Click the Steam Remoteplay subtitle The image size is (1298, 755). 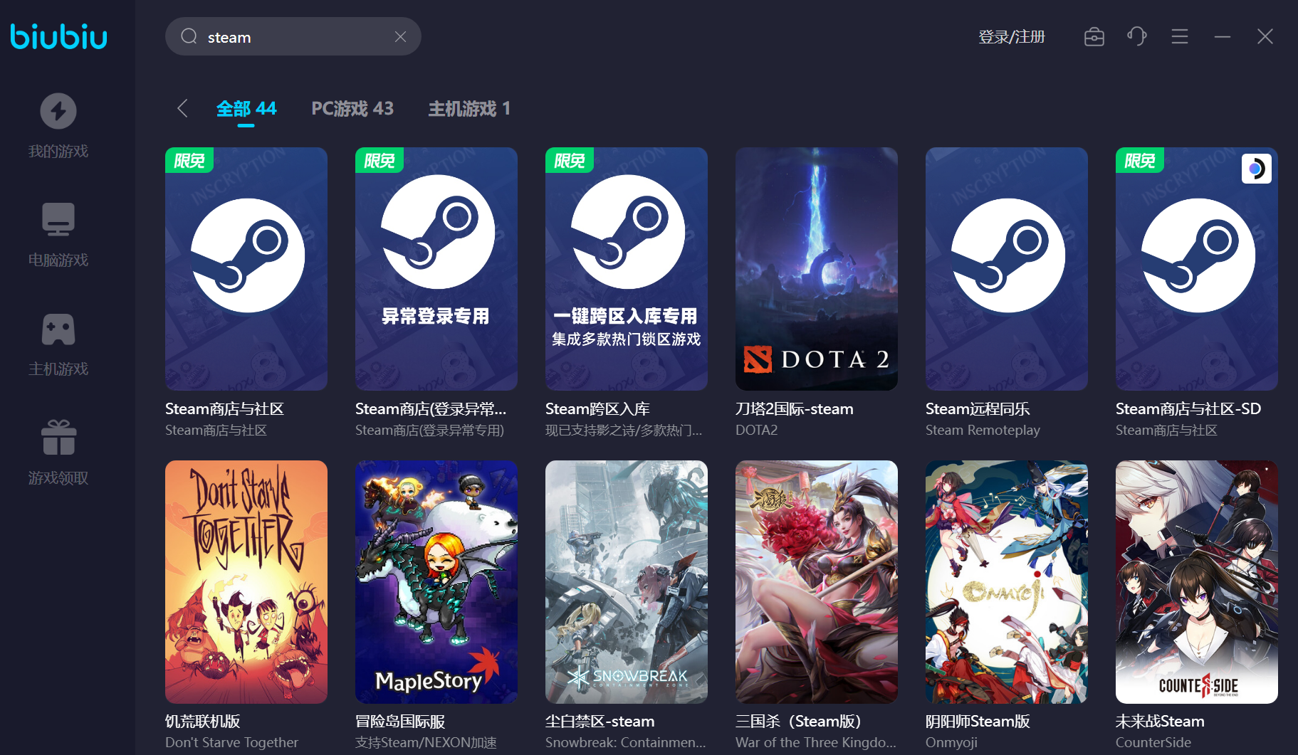pos(983,430)
